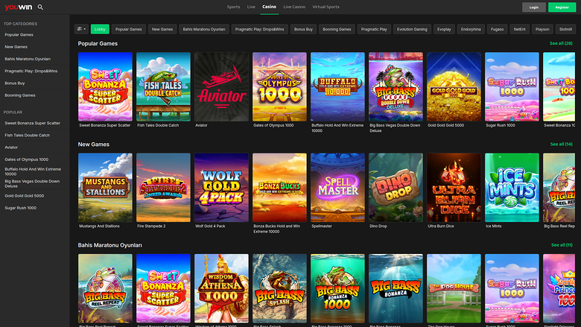Select Bahis Maratonu Oyunları filter chip
This screenshot has height=327, width=581.
tap(204, 29)
